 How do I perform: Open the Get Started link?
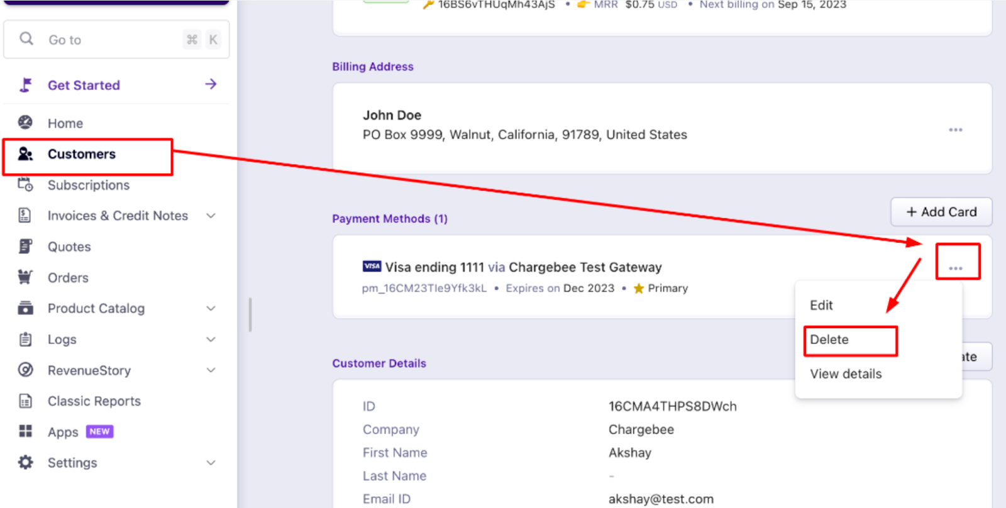[x=84, y=85]
